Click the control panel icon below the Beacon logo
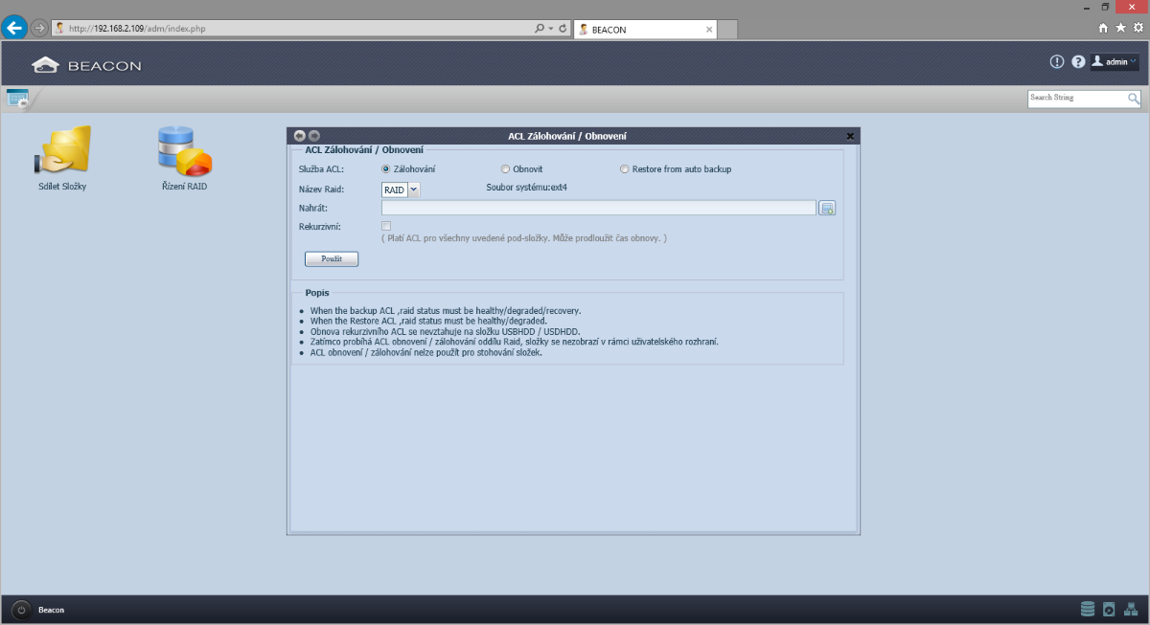The image size is (1150, 625). tap(17, 98)
